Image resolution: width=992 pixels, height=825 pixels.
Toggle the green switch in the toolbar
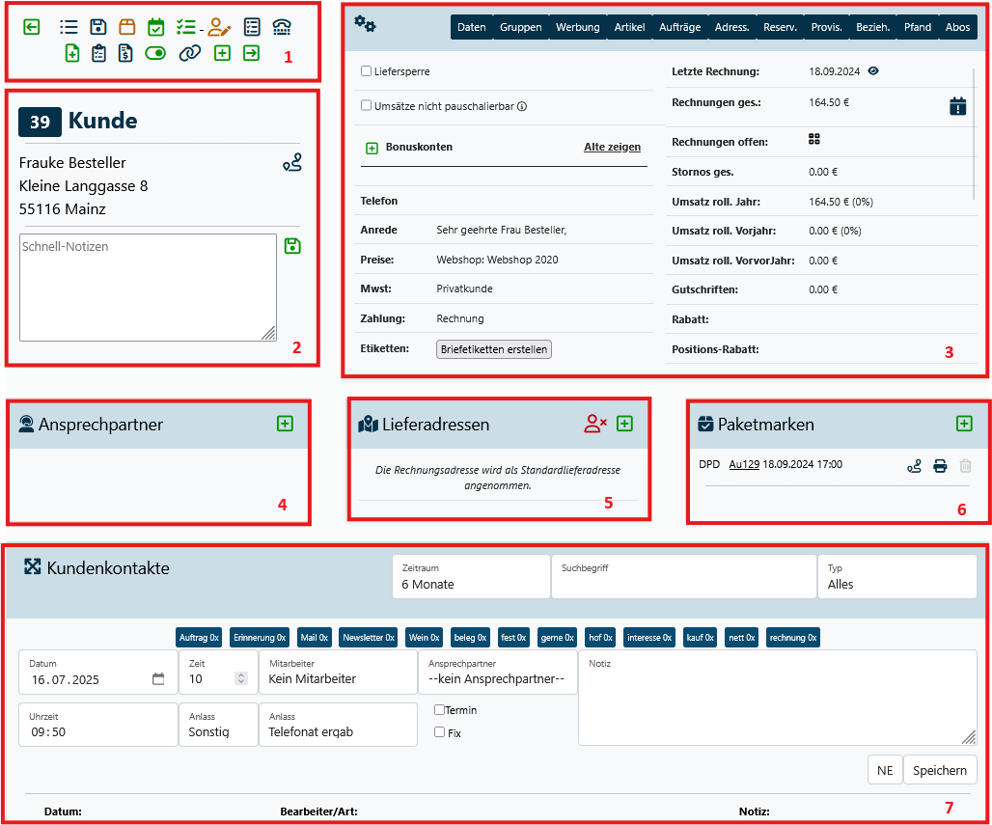[155, 53]
